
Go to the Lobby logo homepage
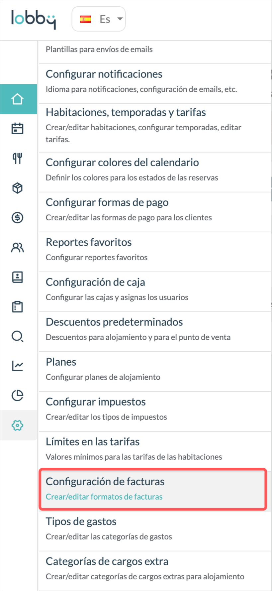tap(34, 19)
